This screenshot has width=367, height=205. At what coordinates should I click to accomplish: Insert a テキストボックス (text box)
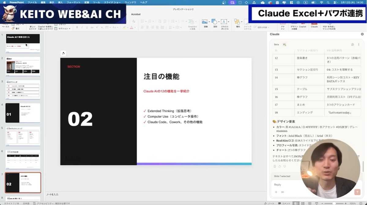pos(224,21)
